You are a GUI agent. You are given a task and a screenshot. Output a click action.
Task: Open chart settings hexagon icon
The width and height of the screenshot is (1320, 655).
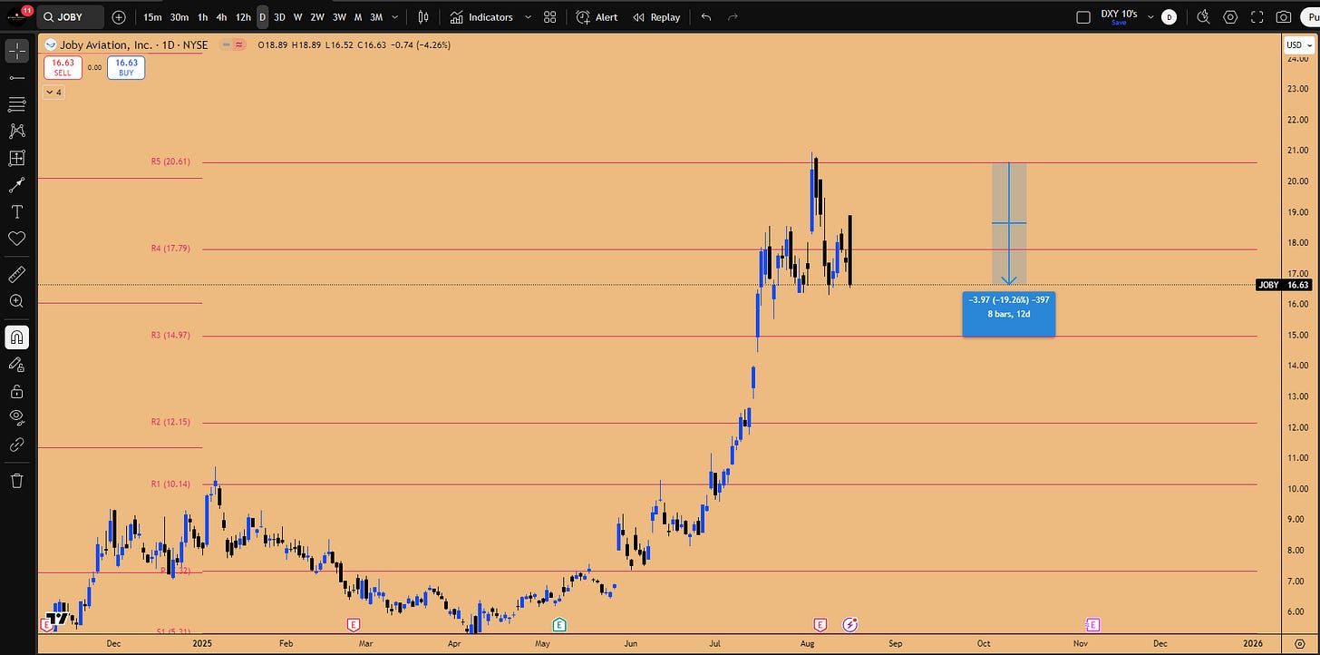(x=1230, y=17)
